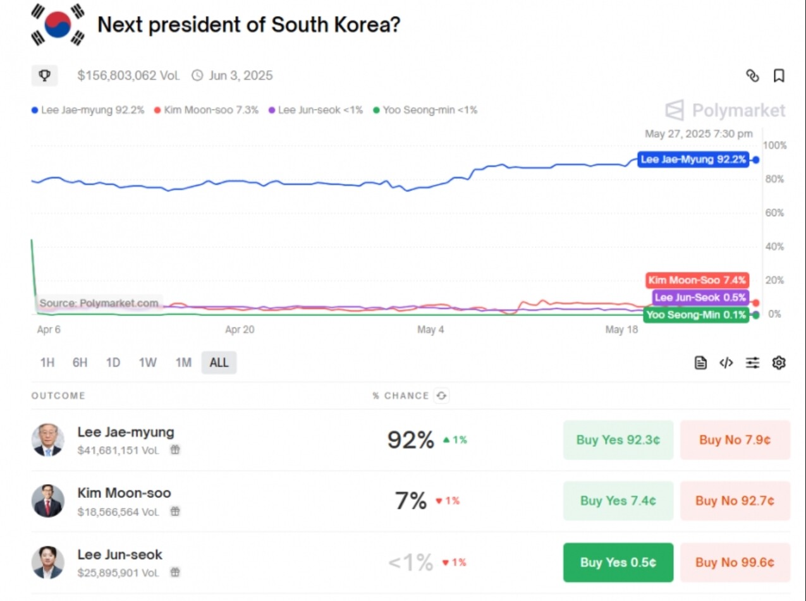Viewport: 806px width, 601px height.
Task: Switch chart to 1M range
Action: click(x=183, y=363)
